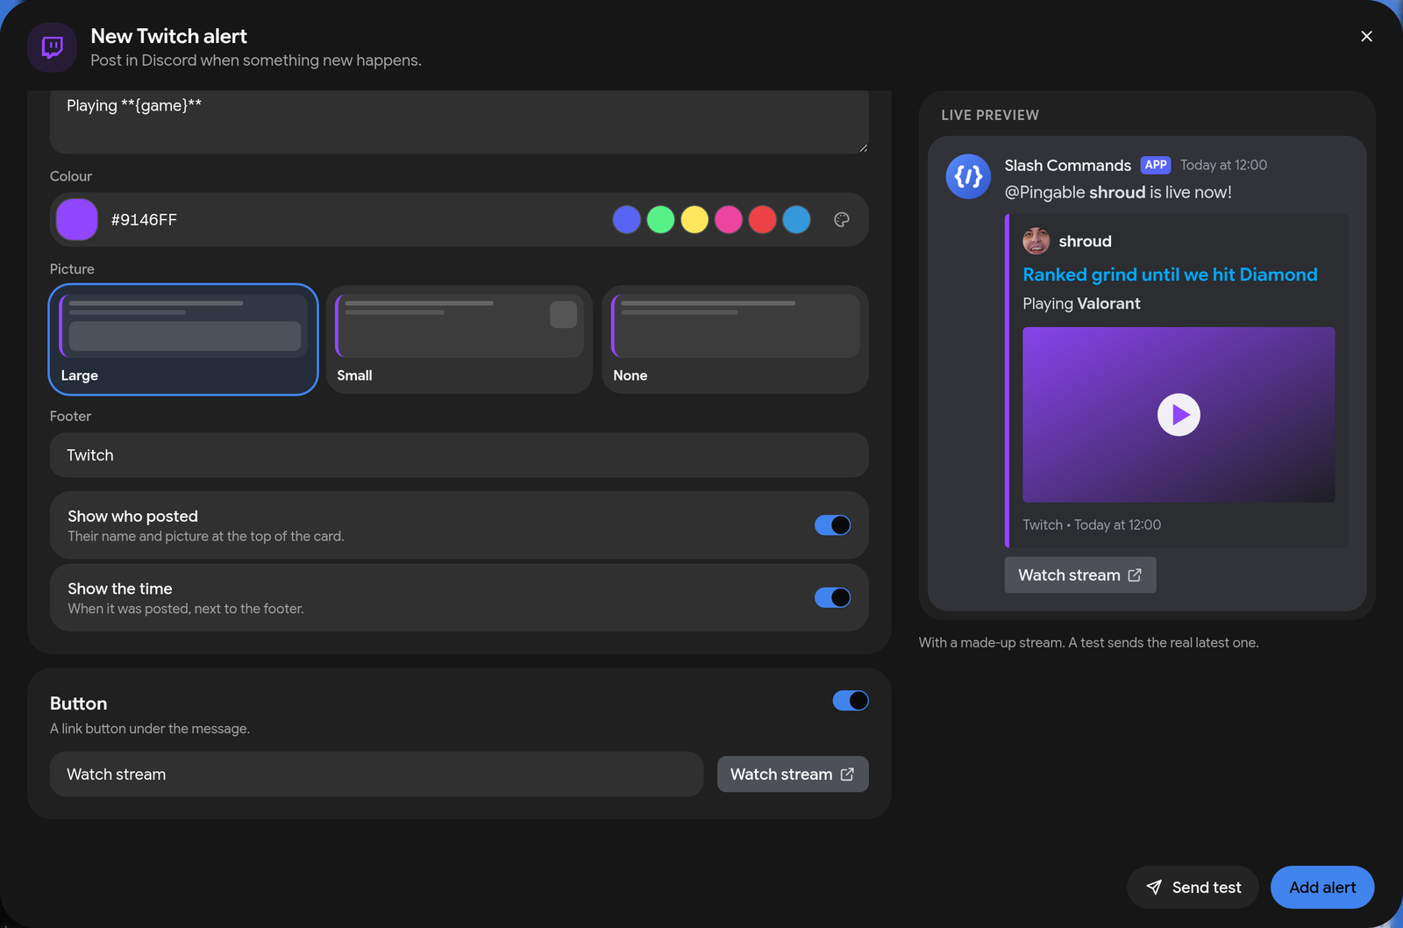Click the Twitch • Today at 12:00 footer text

click(1092, 525)
